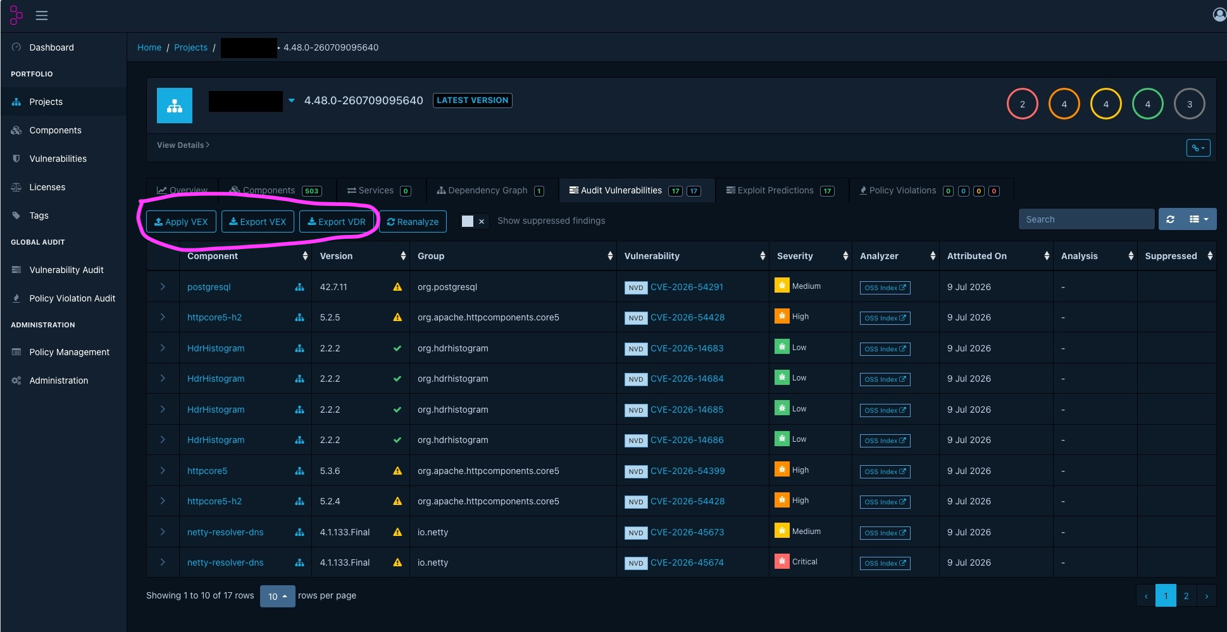Open Tags in the sidebar

[63, 216]
